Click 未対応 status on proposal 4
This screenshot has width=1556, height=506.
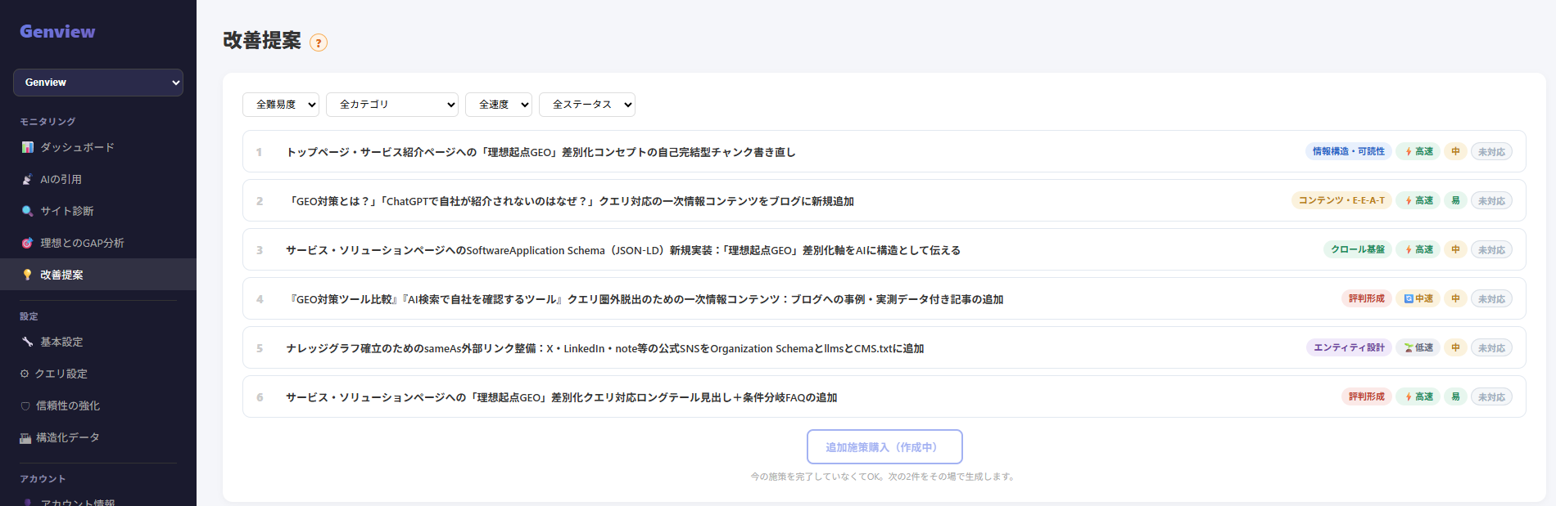1491,298
